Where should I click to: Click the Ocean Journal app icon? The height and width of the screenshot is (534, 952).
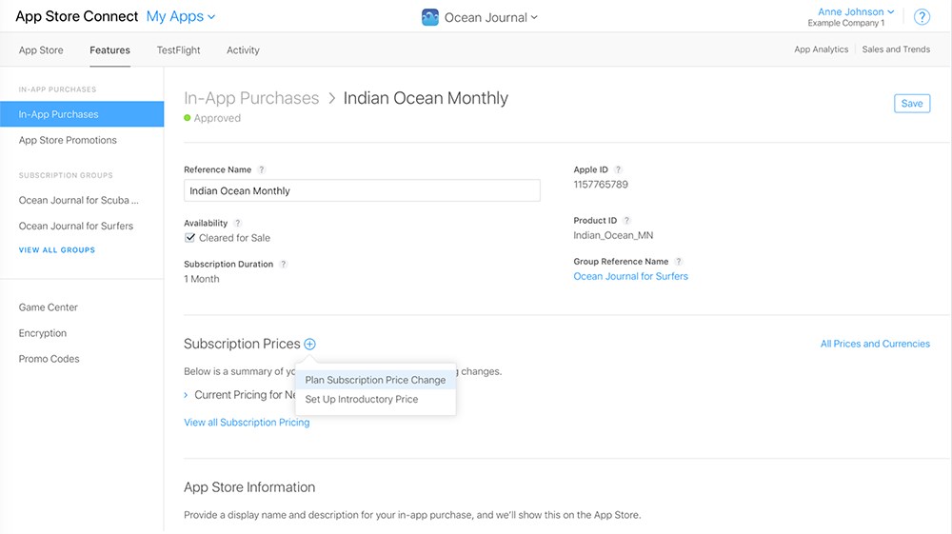click(430, 17)
